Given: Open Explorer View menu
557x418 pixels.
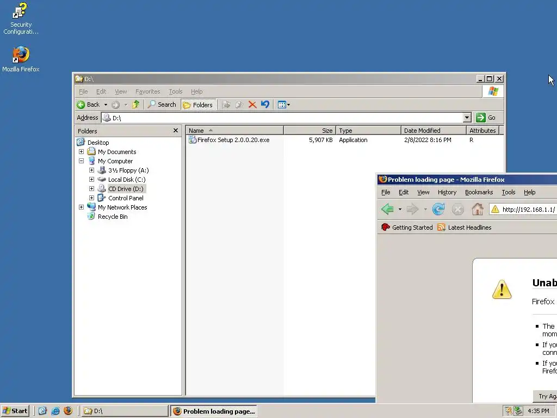Looking at the screenshot, I should [x=121, y=91].
